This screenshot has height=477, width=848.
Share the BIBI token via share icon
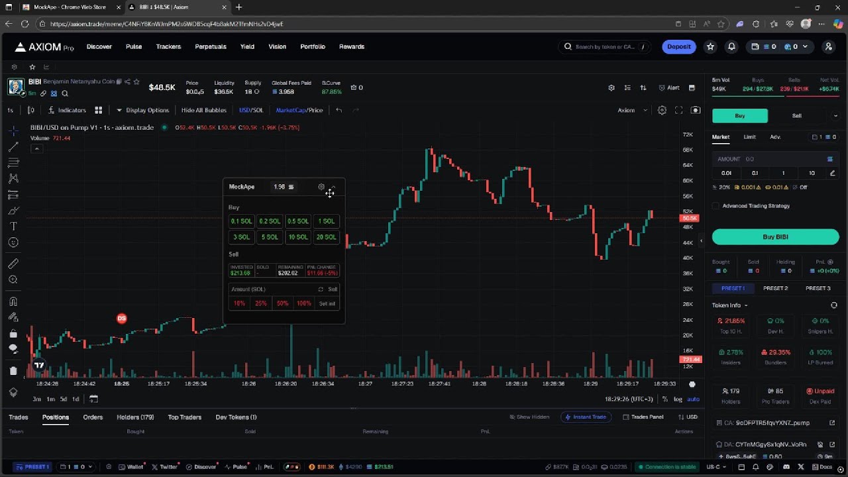pos(127,82)
